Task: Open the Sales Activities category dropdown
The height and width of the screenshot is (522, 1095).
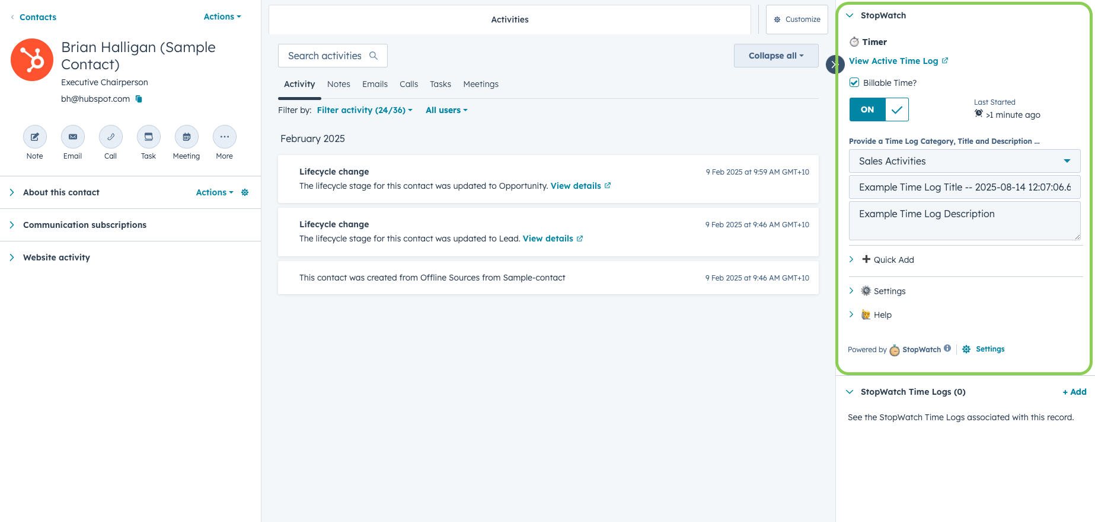Action: point(965,161)
